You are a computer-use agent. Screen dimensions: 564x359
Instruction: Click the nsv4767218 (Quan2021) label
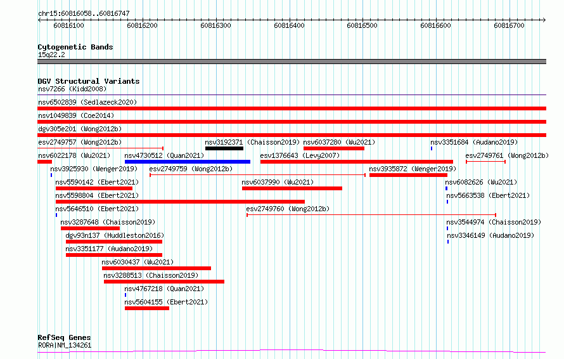(x=164, y=289)
